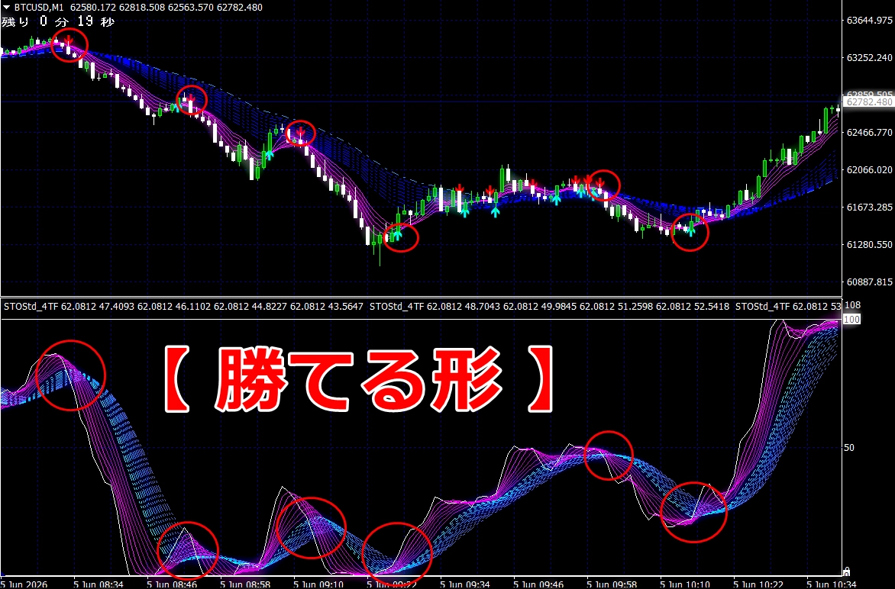Click time axis label 5 Jun 10:34
895x589 pixels.
coord(832,584)
